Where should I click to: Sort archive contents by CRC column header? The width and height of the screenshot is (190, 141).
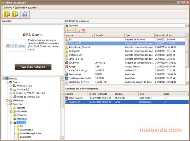click(x=151, y=94)
